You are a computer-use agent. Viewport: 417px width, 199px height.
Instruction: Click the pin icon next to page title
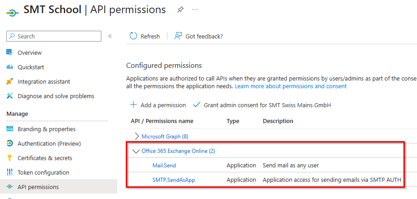pos(180,9)
